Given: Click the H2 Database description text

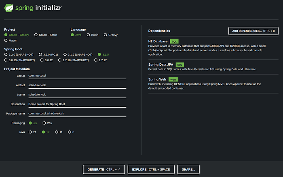Looking at the screenshot, I should click(x=207, y=50).
